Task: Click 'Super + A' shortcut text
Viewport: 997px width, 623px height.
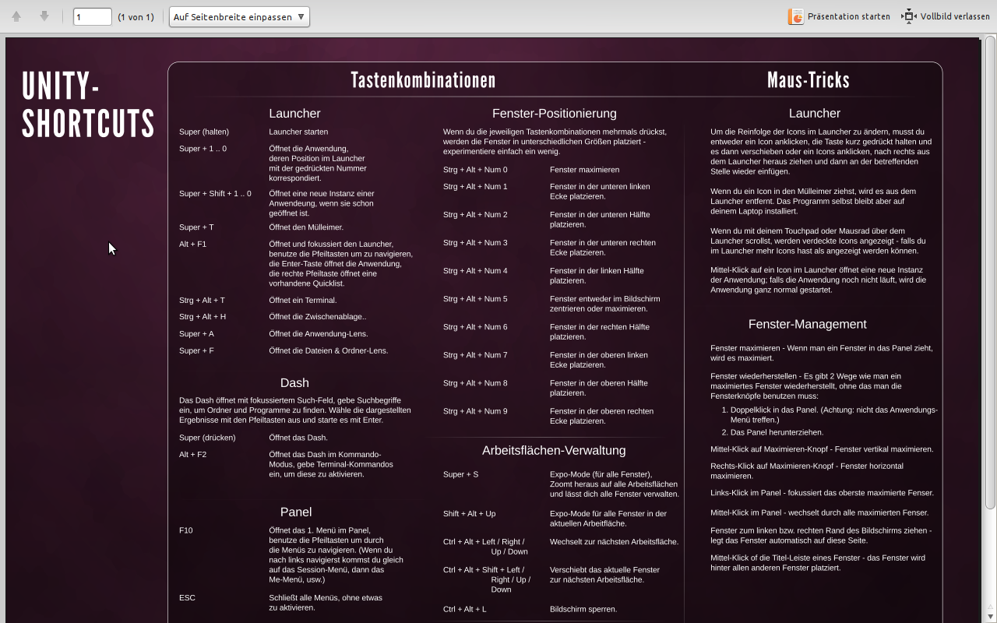Action: (x=196, y=334)
